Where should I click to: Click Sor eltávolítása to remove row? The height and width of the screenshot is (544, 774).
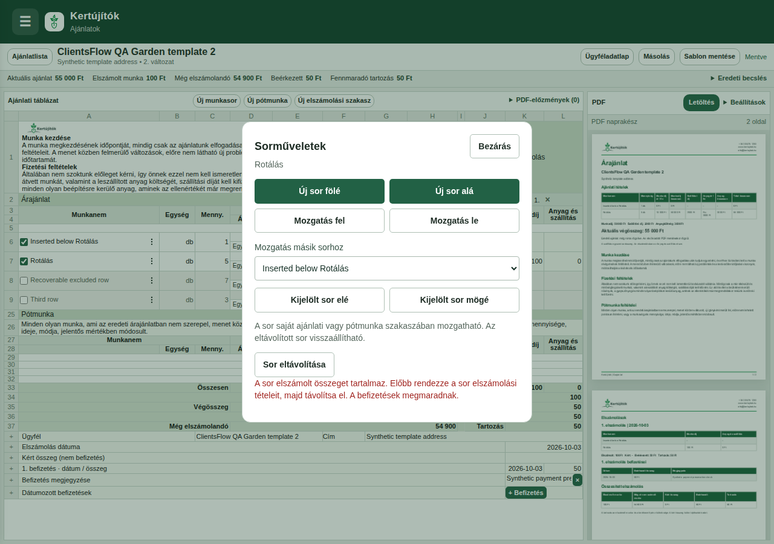(x=294, y=364)
